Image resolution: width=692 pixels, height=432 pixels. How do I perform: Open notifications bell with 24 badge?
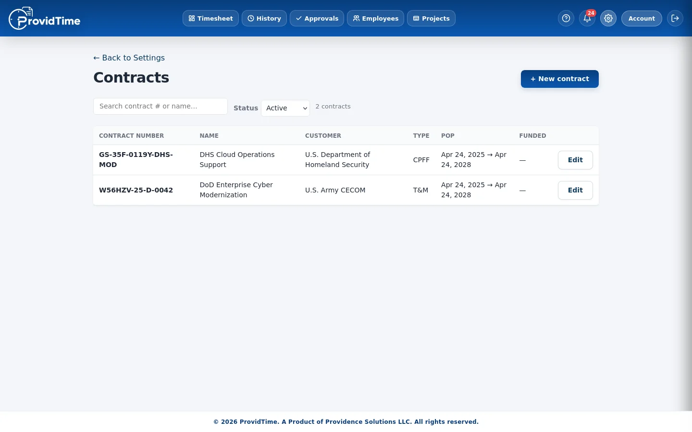click(587, 18)
